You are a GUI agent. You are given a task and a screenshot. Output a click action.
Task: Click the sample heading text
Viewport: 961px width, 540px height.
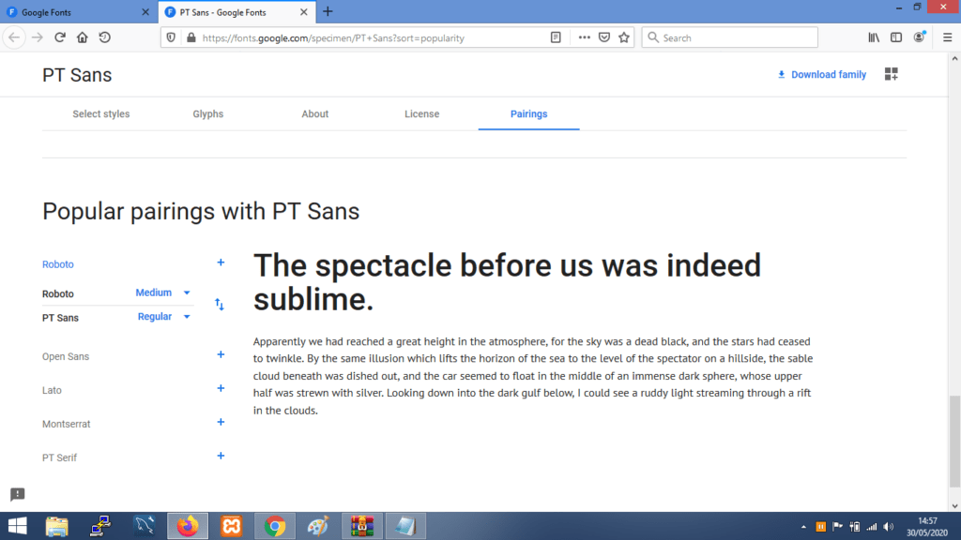(x=507, y=282)
